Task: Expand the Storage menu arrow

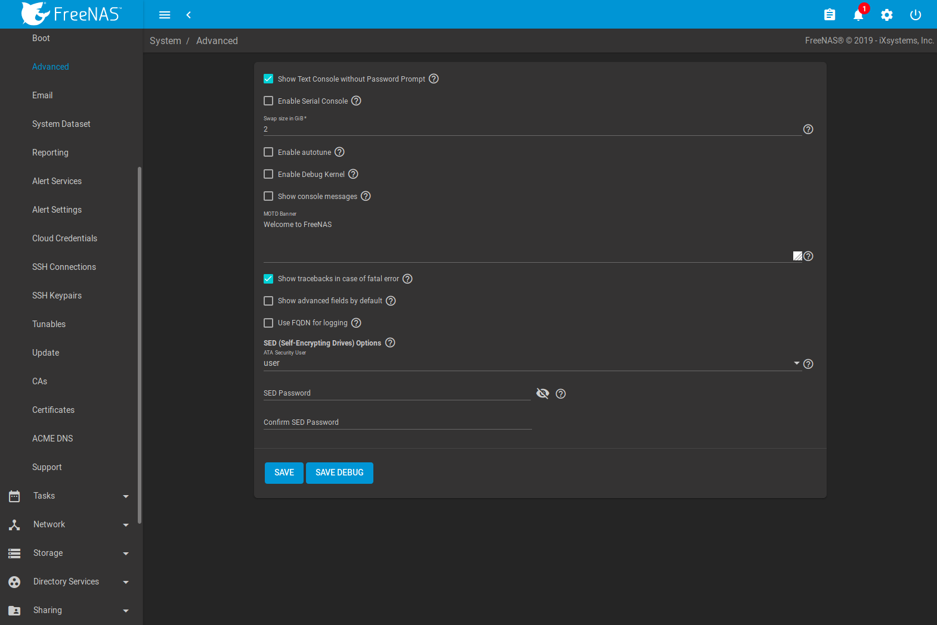Action: click(x=126, y=554)
